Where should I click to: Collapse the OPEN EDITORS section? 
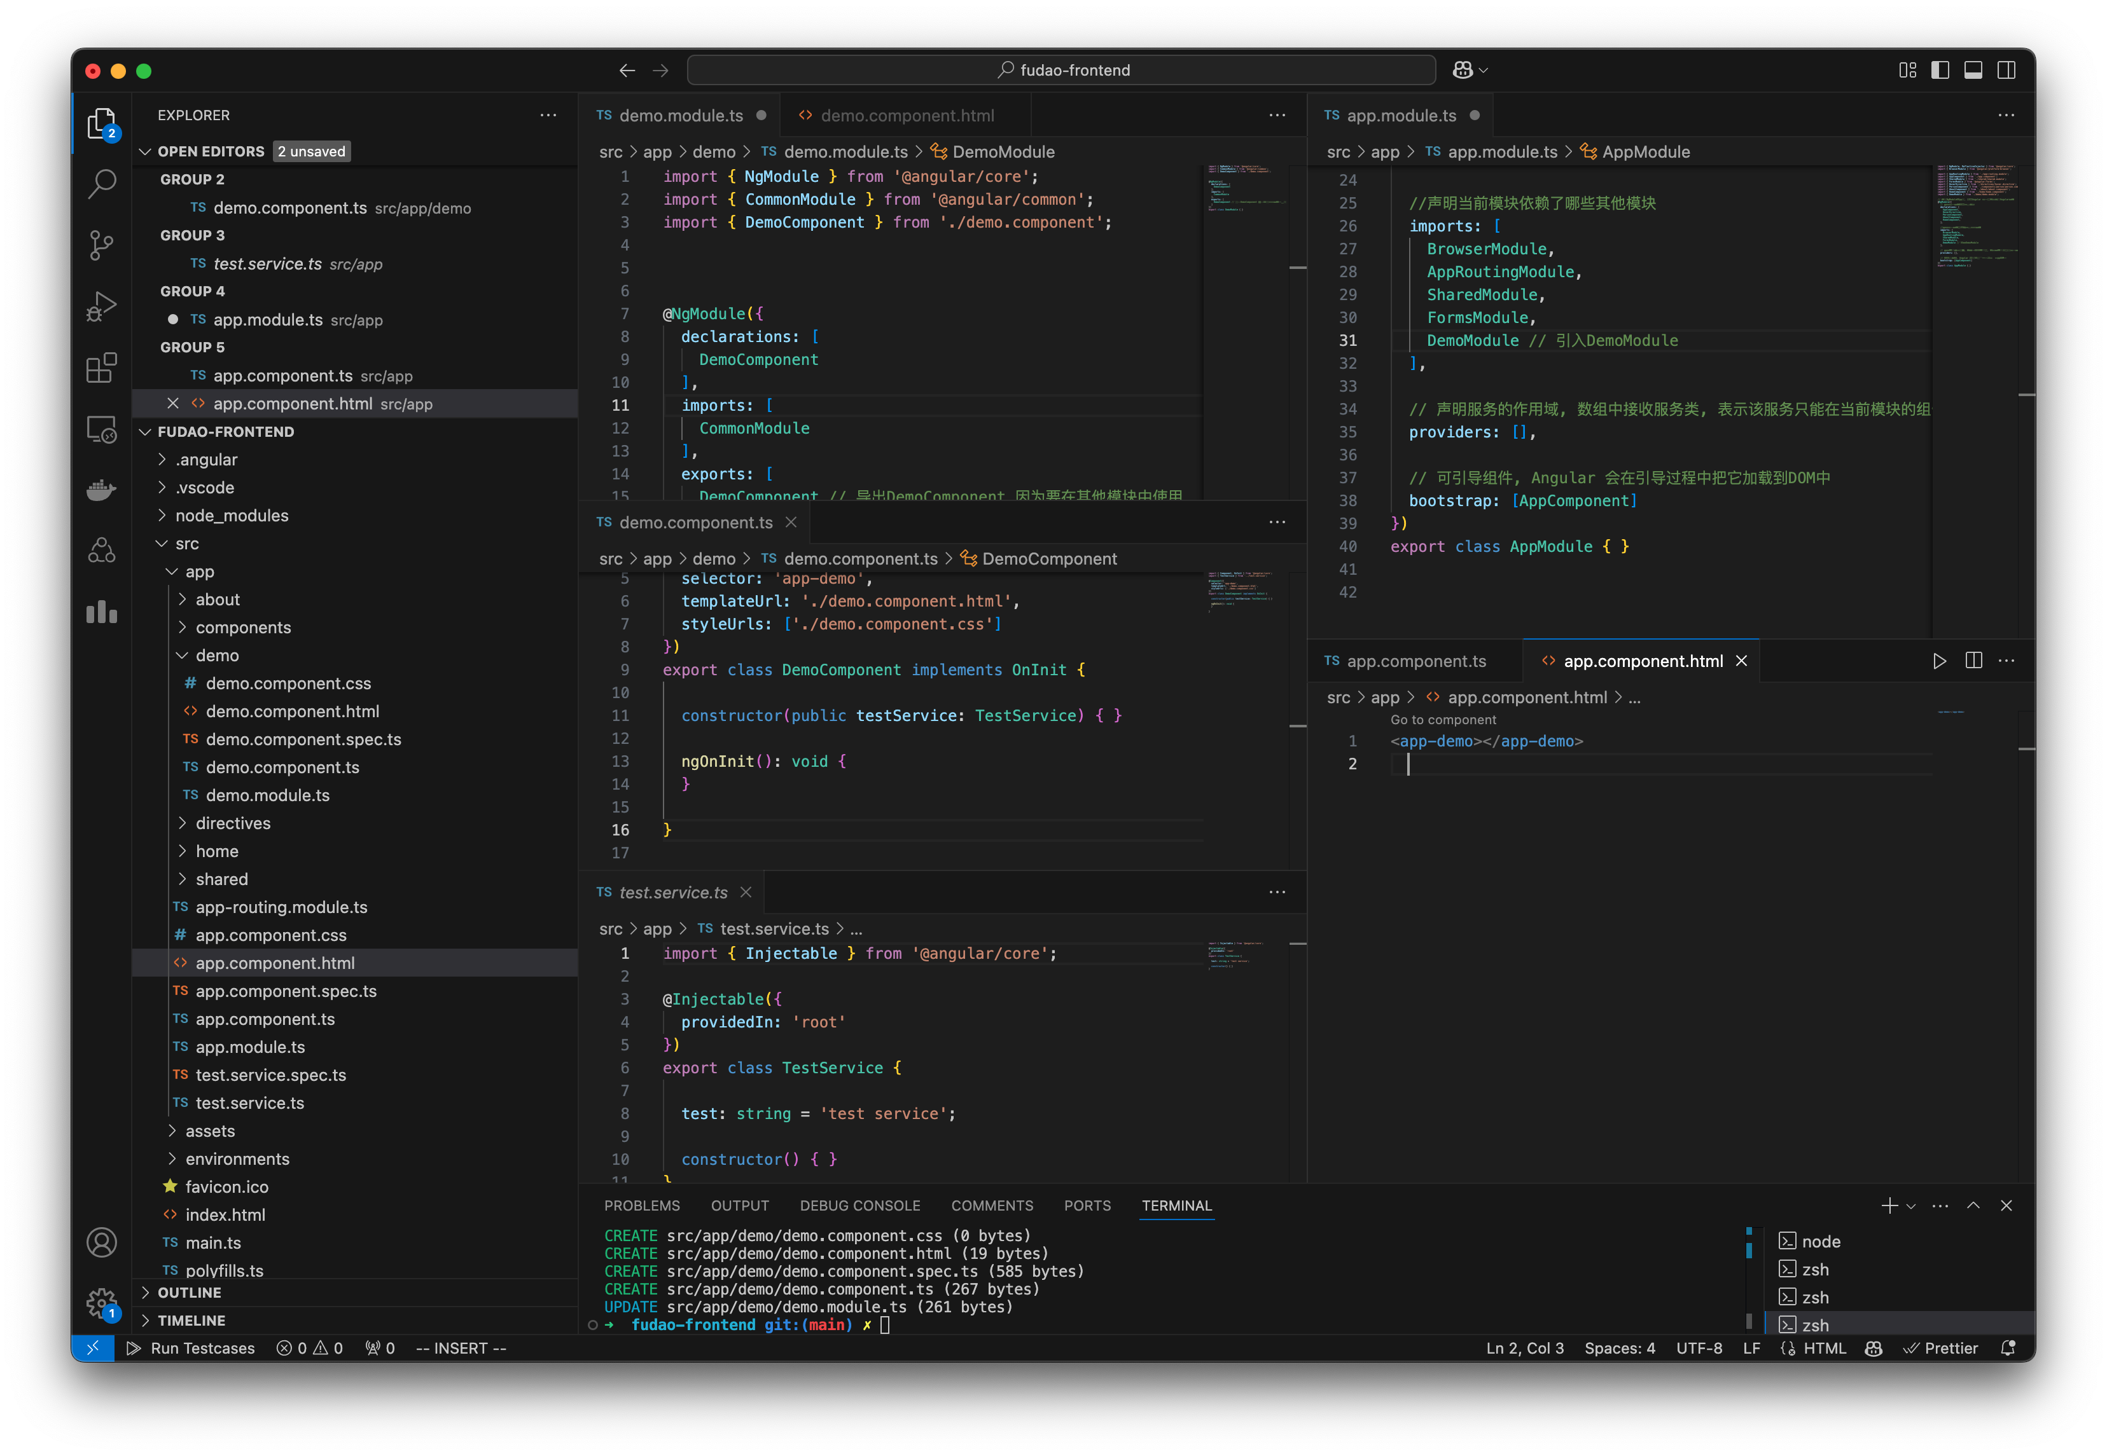point(146,151)
